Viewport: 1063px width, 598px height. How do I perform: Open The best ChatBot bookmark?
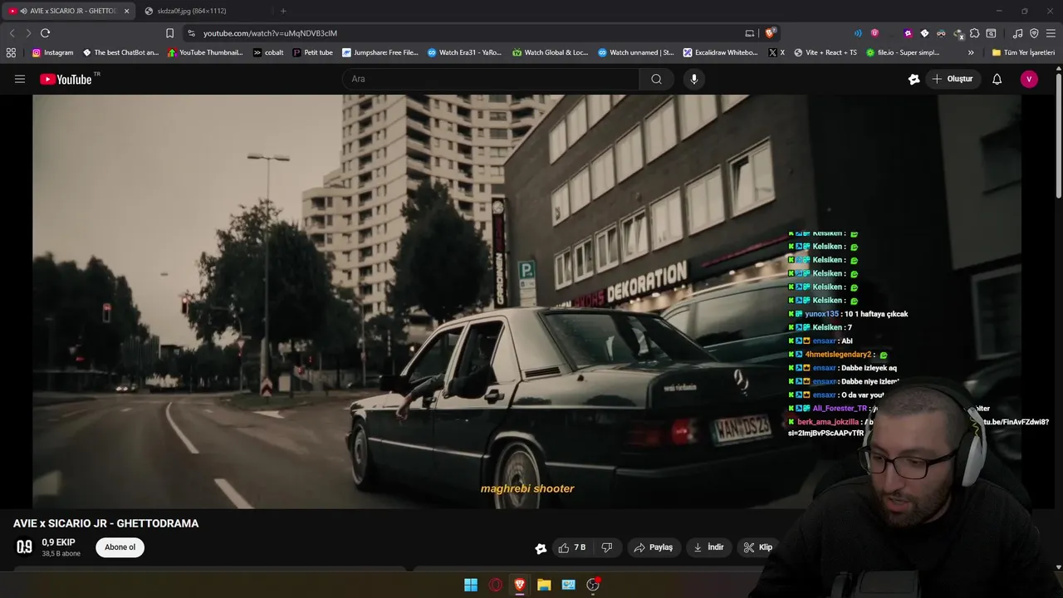pos(120,52)
